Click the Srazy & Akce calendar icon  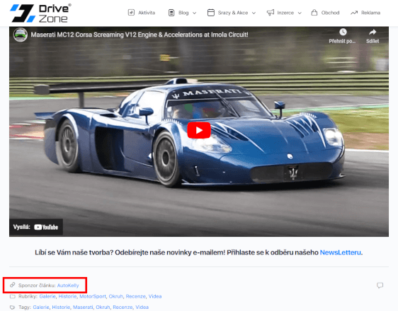click(x=211, y=13)
